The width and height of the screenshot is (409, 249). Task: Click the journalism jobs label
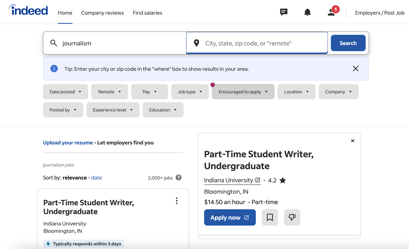pos(58,165)
